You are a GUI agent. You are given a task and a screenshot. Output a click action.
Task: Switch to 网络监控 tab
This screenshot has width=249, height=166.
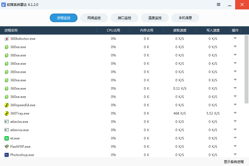[x=94, y=18]
